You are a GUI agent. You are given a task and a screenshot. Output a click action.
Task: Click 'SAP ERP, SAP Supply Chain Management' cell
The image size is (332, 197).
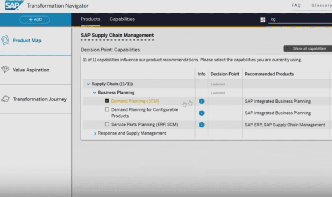285,125
